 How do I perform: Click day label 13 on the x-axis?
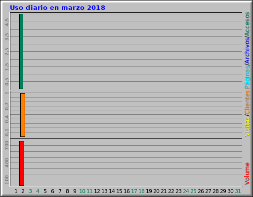point(104,191)
